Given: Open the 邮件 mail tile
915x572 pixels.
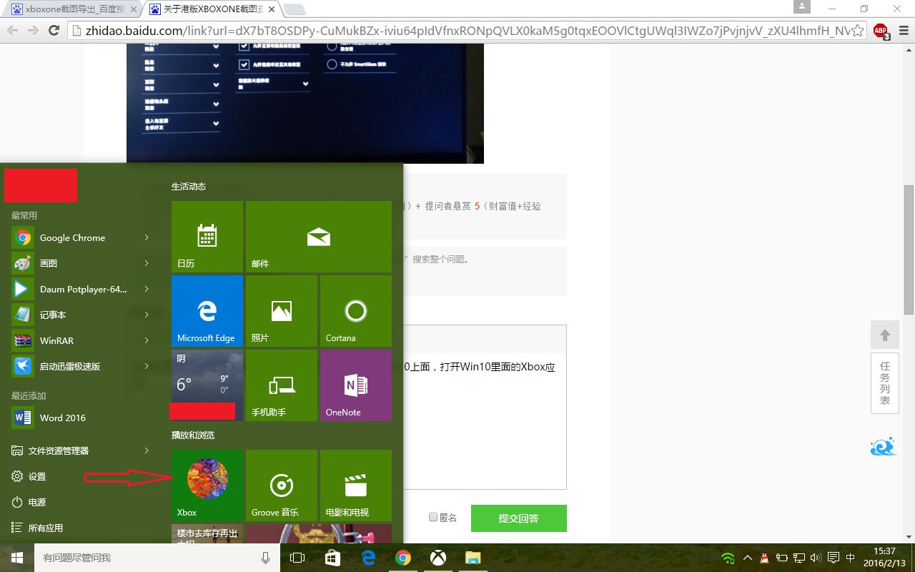Looking at the screenshot, I should click(319, 237).
